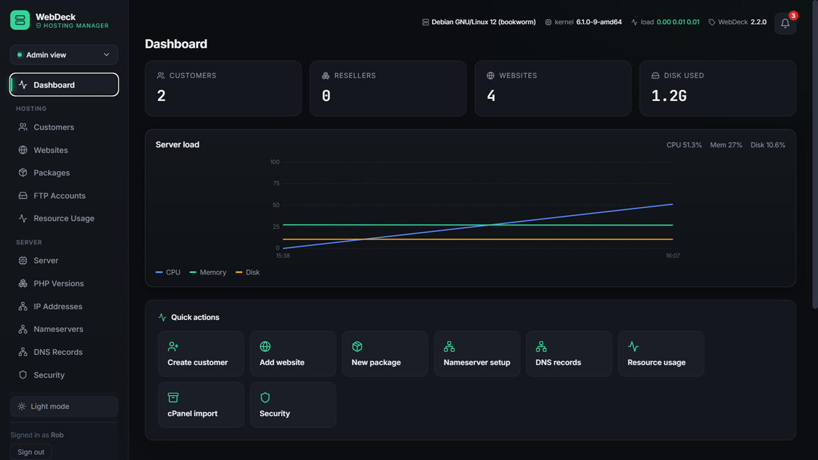
Task: Click the Resource usage pulse icon in Quick actions
Action: pos(633,346)
